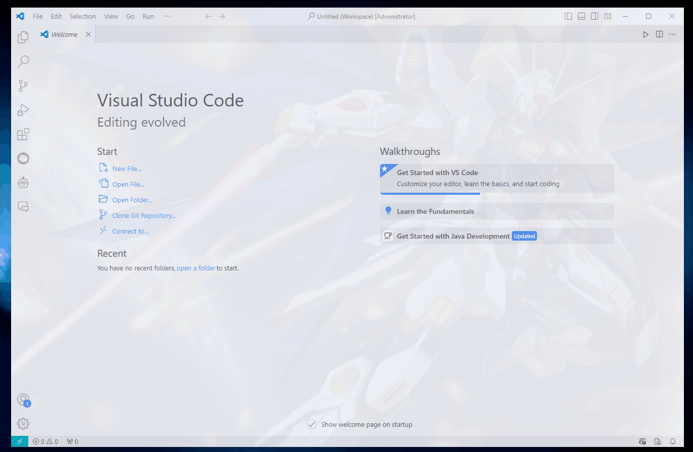Click the Run play button in editor toolbar
The height and width of the screenshot is (452, 693).
click(646, 34)
